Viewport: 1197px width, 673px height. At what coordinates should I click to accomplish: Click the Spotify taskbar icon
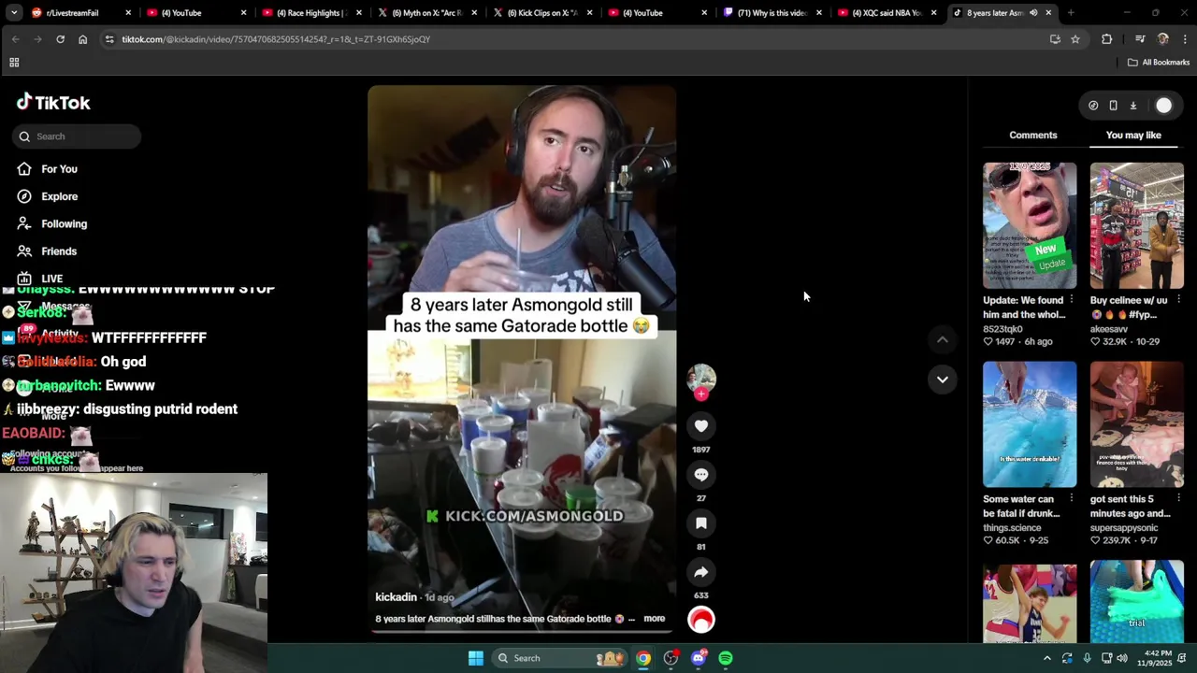[726, 658]
